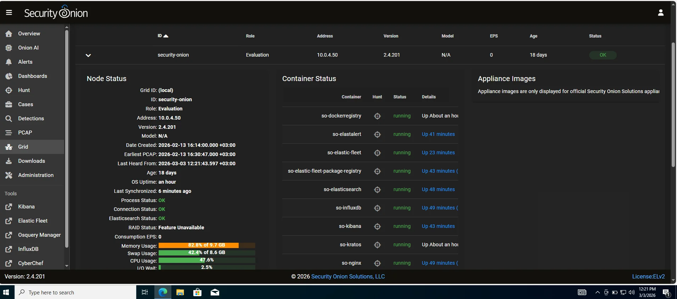Screen dimensions: 677x299
Task: Click hunt icon for so-nginx container
Action: click(377, 263)
